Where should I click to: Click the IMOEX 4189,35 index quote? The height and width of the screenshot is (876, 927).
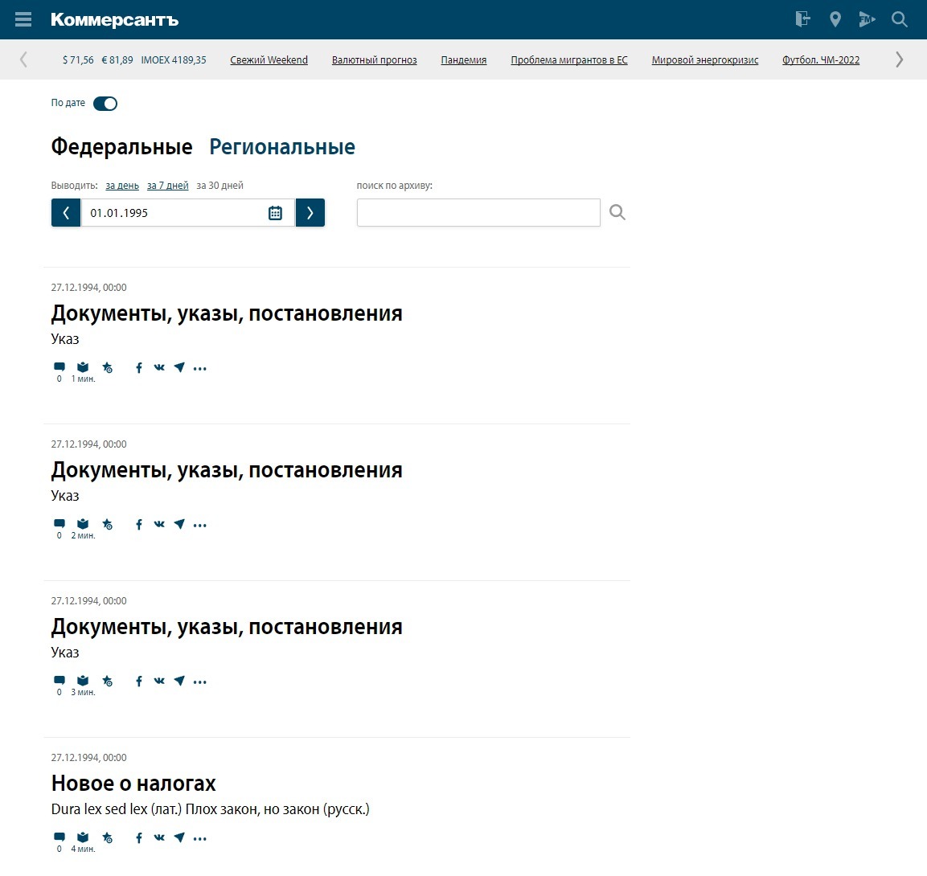174,59
